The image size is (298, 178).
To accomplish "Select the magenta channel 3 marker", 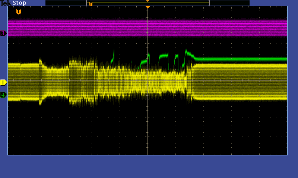I will [x=3, y=33].
